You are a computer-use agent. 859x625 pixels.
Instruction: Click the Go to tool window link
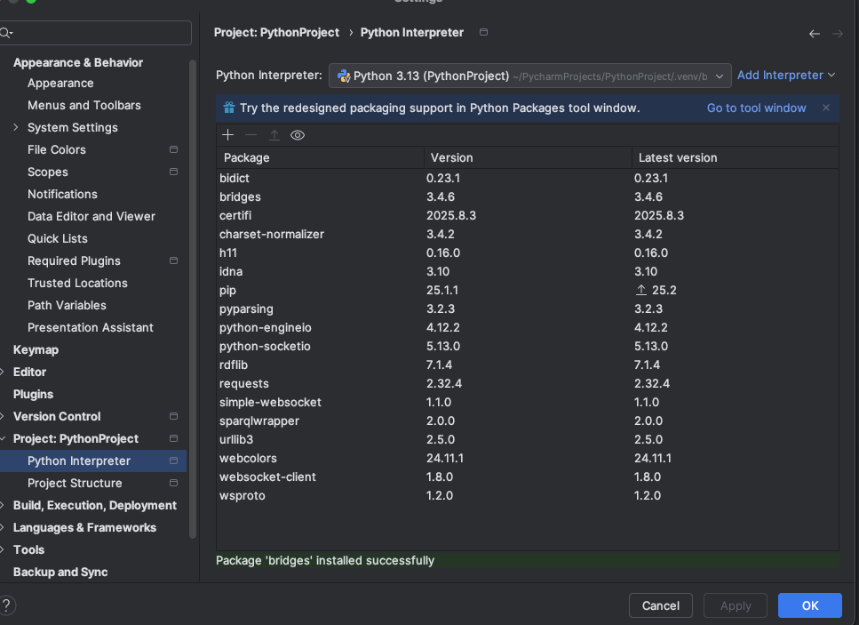click(756, 108)
